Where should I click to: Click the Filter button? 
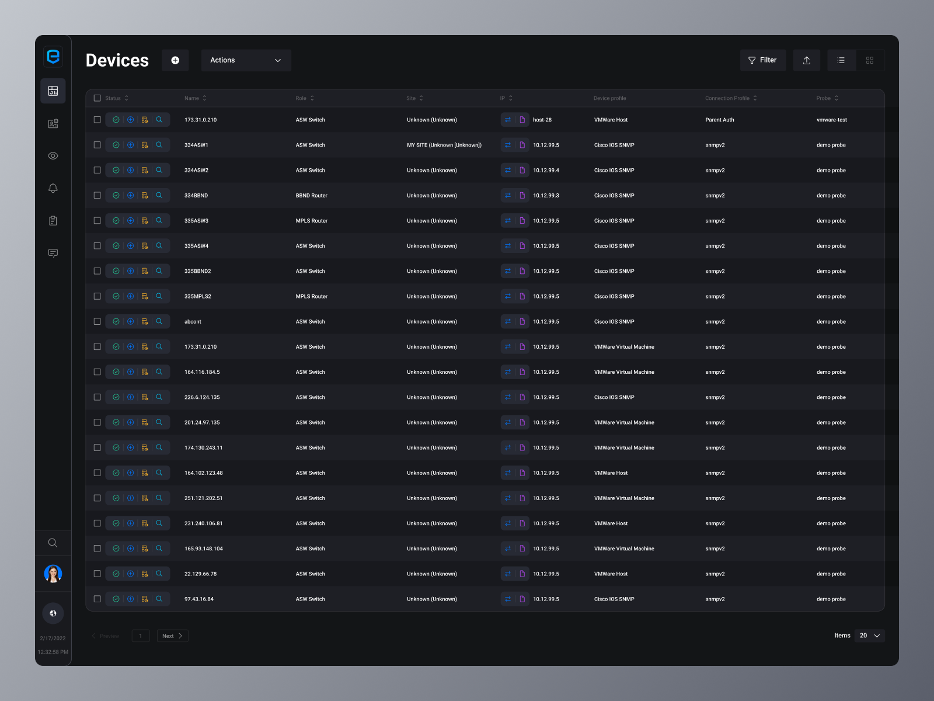coord(763,60)
